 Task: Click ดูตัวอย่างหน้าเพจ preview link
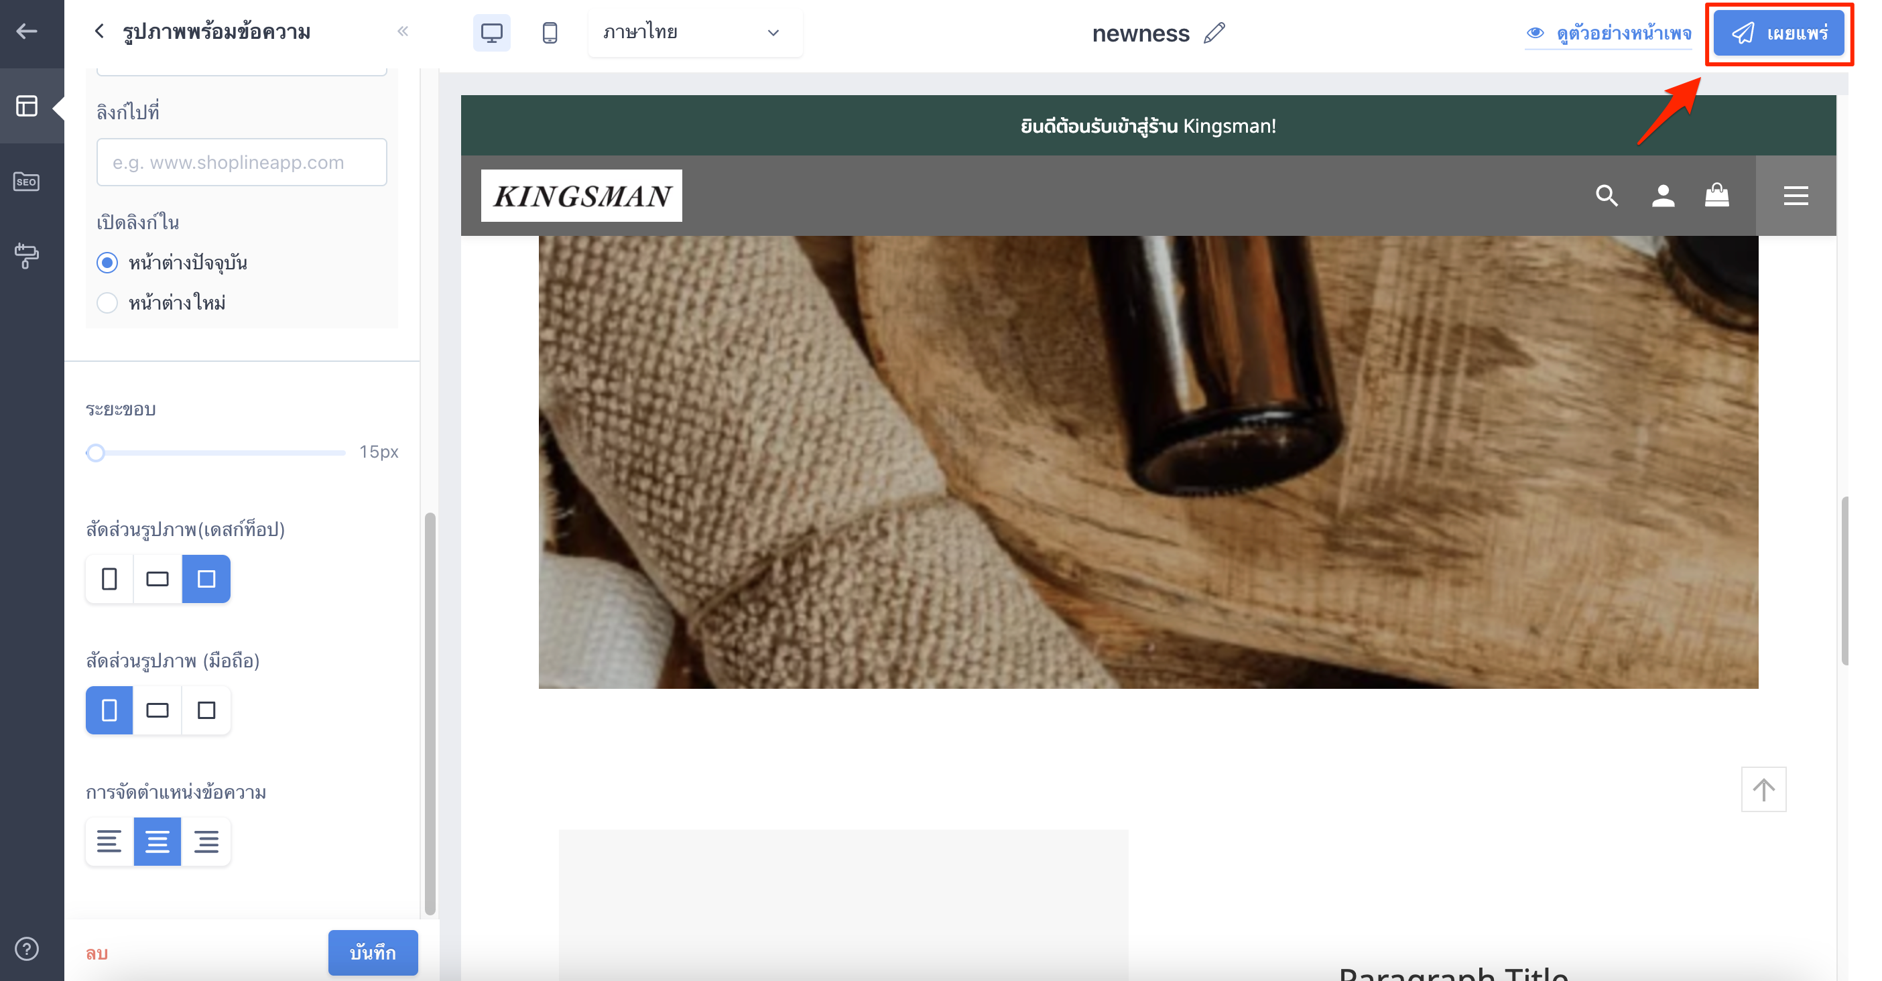[x=1609, y=34]
